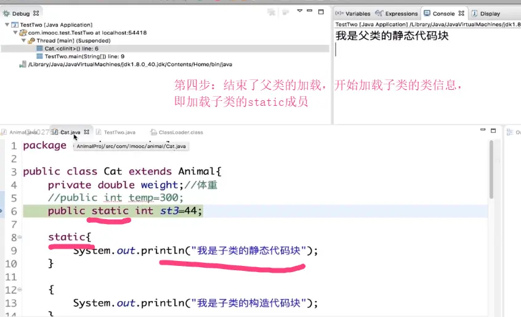
Task: Collapse the com.imooc.test.TestTwo localhost node
Action: [x=15, y=33]
